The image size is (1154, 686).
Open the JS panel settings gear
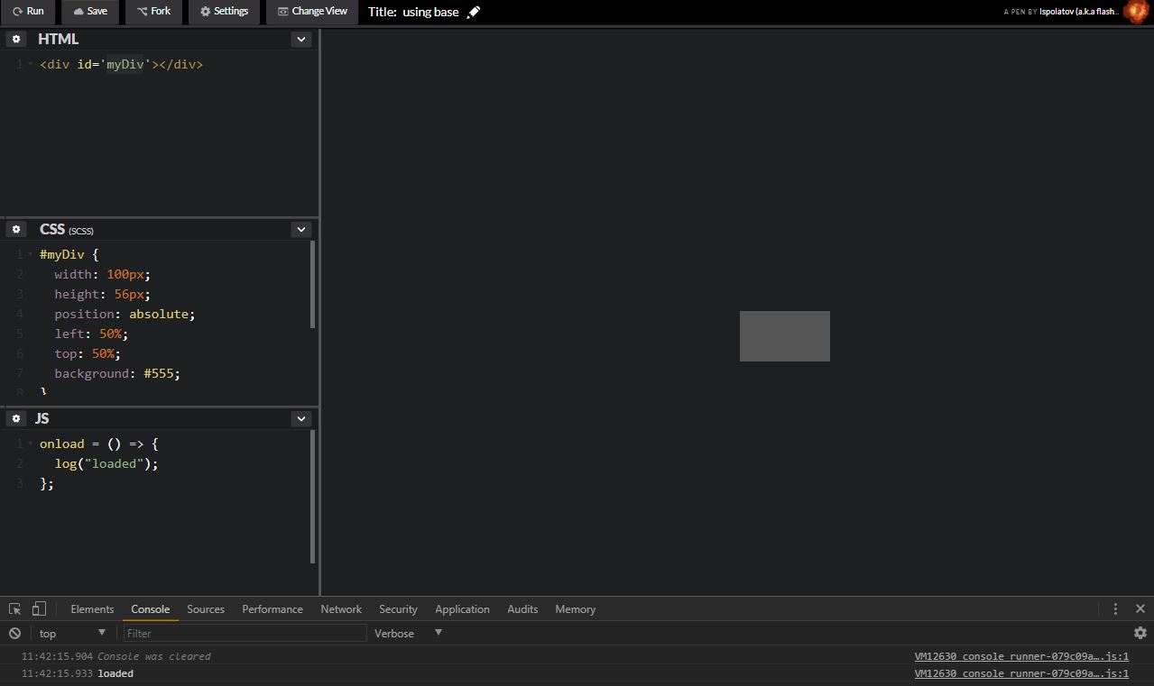tap(16, 418)
